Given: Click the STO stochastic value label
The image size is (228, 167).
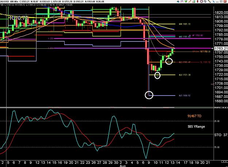Looking at the screenshot, I should coord(221,135).
